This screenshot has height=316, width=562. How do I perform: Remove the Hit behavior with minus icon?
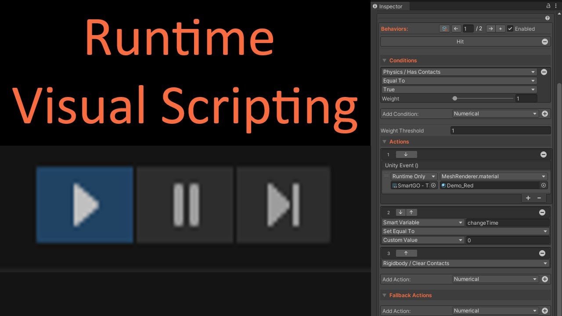(x=545, y=42)
